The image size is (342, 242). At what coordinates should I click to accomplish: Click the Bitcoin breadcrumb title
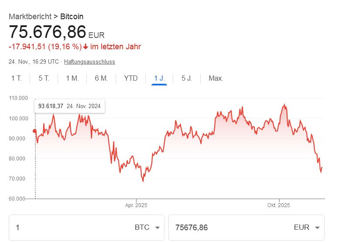72,17
